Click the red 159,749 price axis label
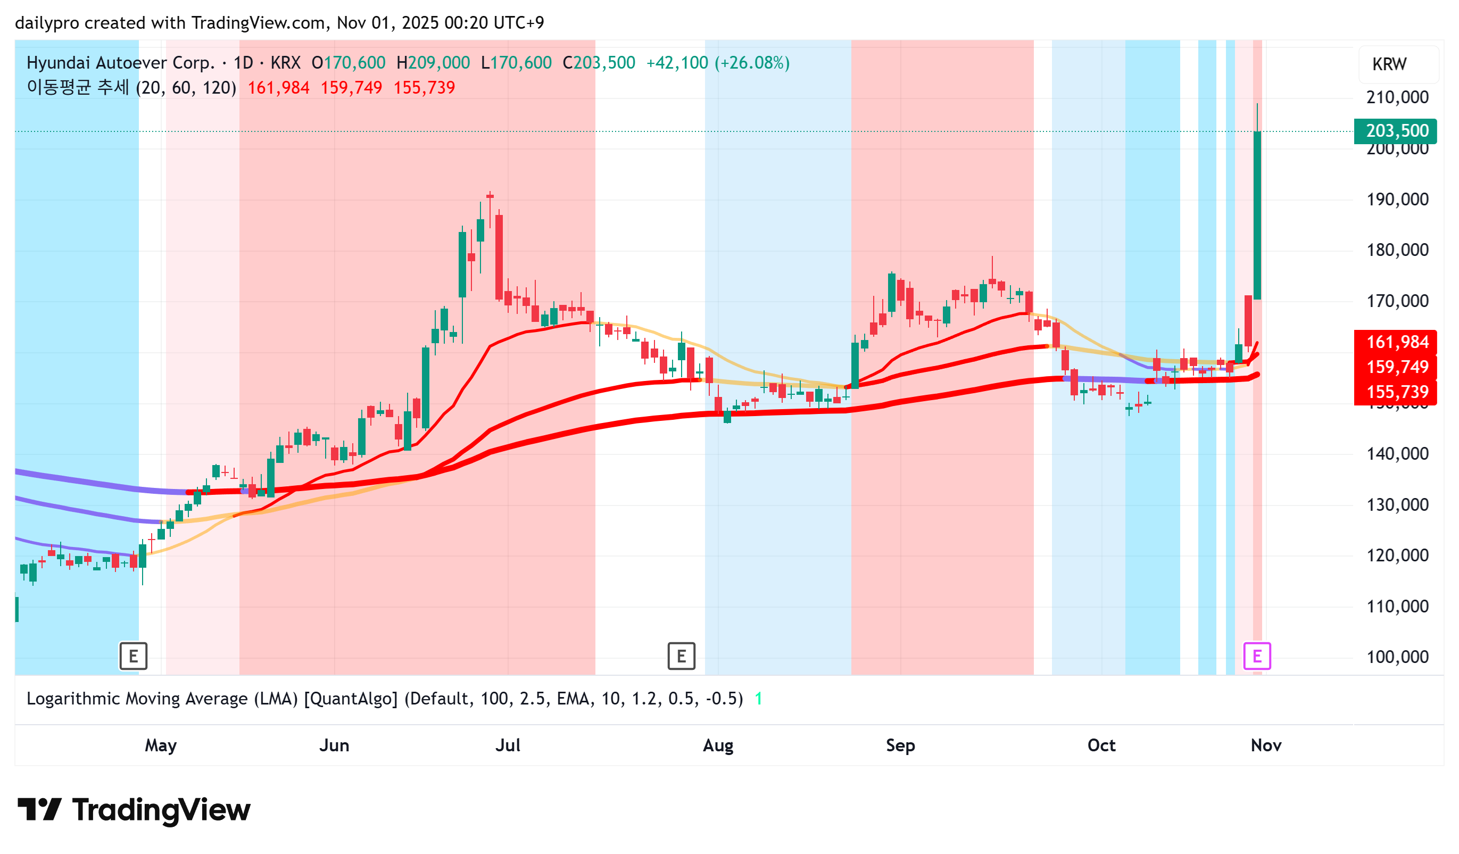The height and width of the screenshot is (854, 1459). pyautogui.click(x=1395, y=367)
